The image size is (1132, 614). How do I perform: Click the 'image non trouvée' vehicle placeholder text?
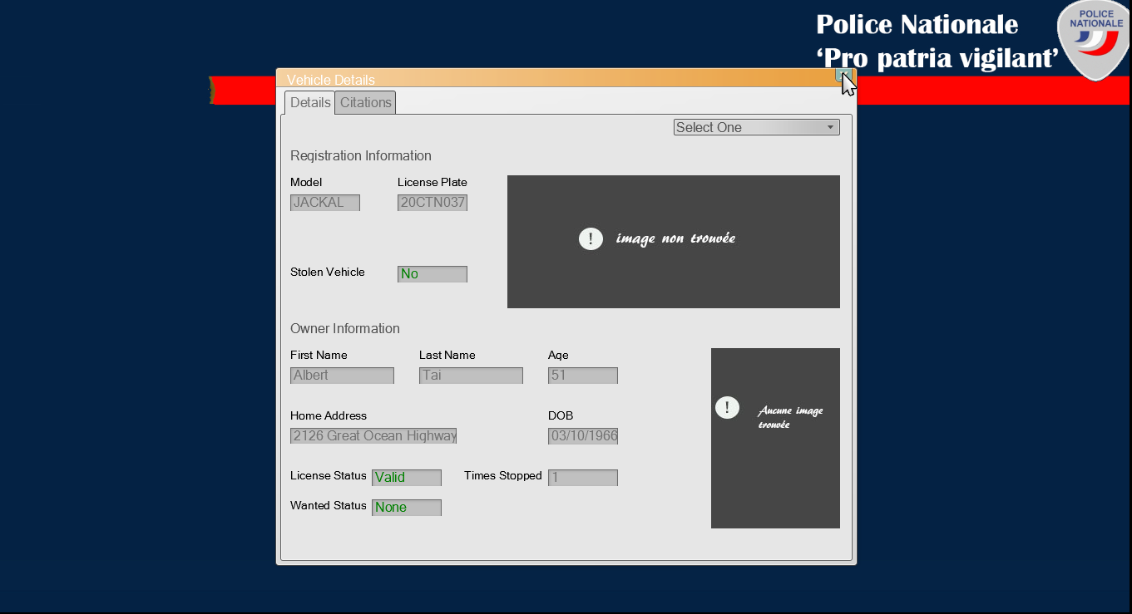tap(675, 239)
